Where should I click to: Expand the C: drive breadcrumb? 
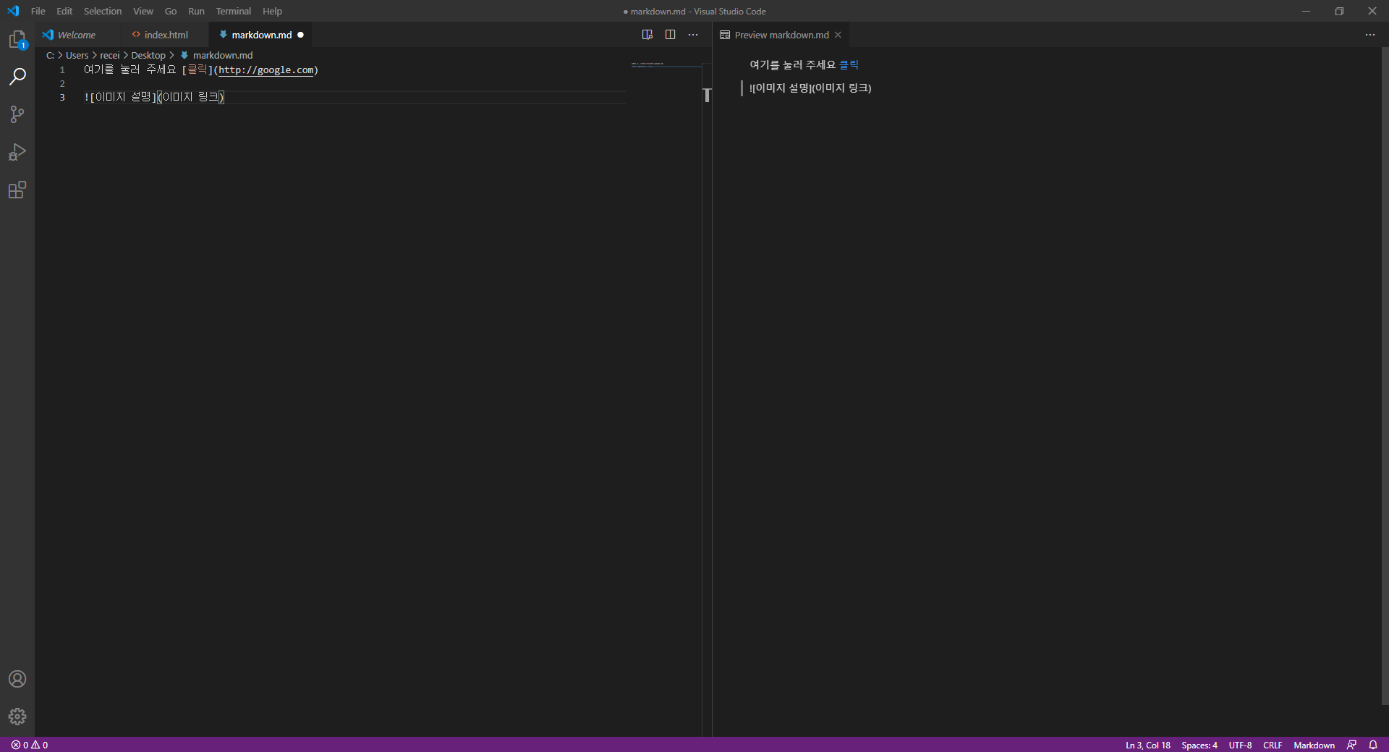pyautogui.click(x=50, y=56)
